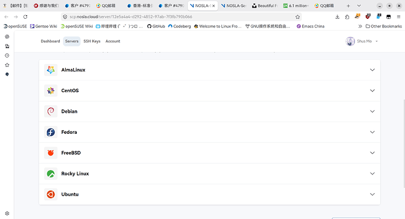This screenshot has width=405, height=219.
Task: Open the sidebar bookmarks star icon
Action: (7, 65)
